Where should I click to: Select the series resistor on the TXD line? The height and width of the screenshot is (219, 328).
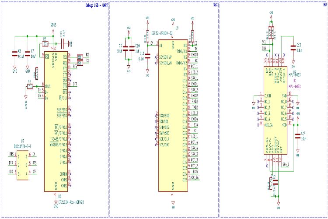pos(80,57)
